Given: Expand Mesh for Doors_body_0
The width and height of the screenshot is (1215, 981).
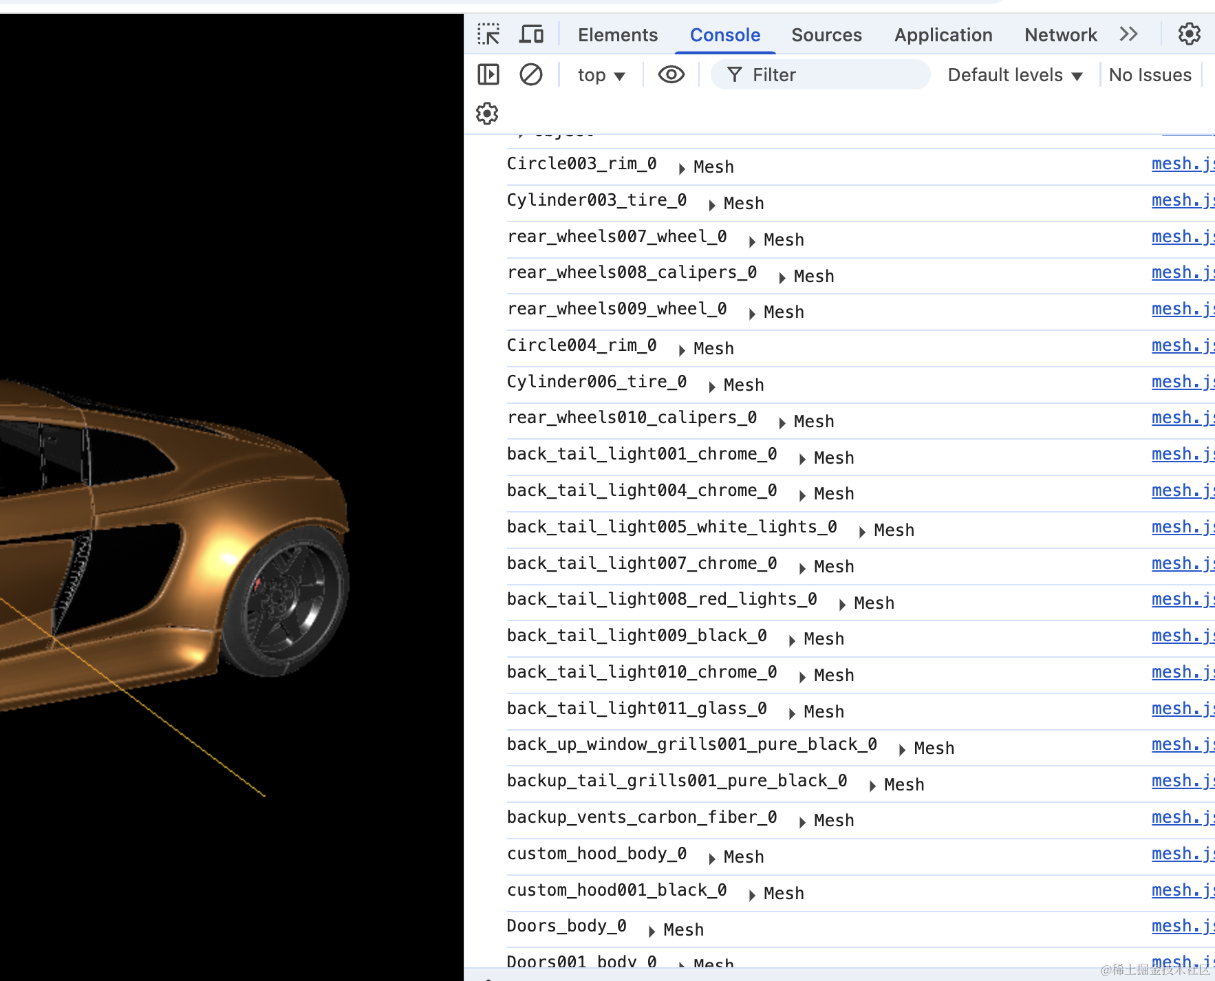Looking at the screenshot, I should click(x=652, y=931).
